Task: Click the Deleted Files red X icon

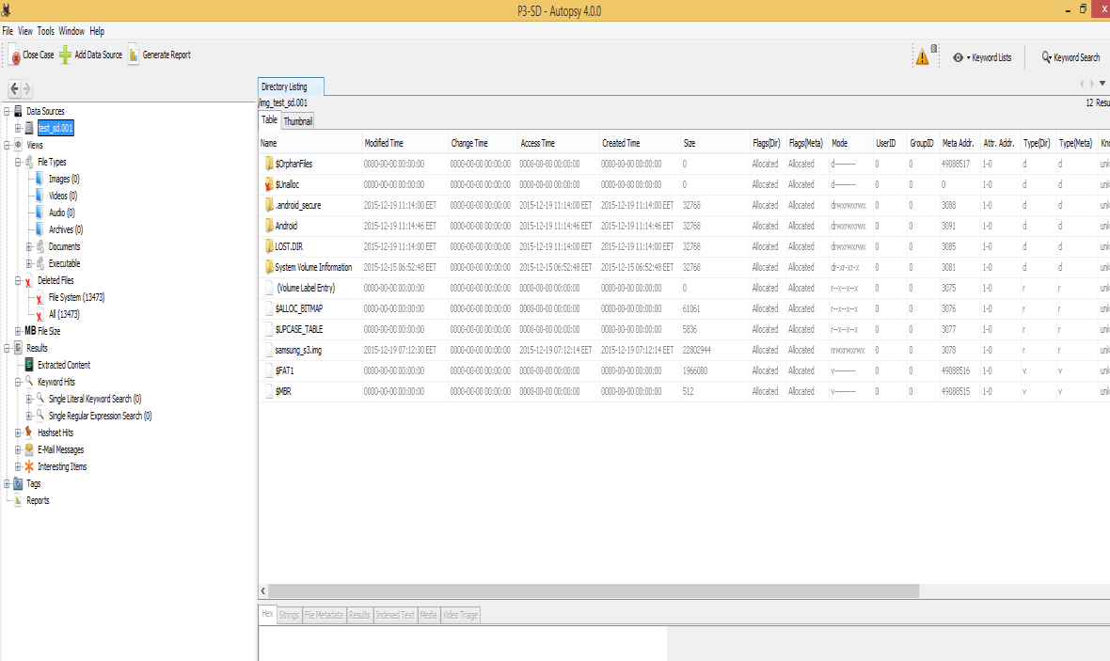Action: (29, 281)
